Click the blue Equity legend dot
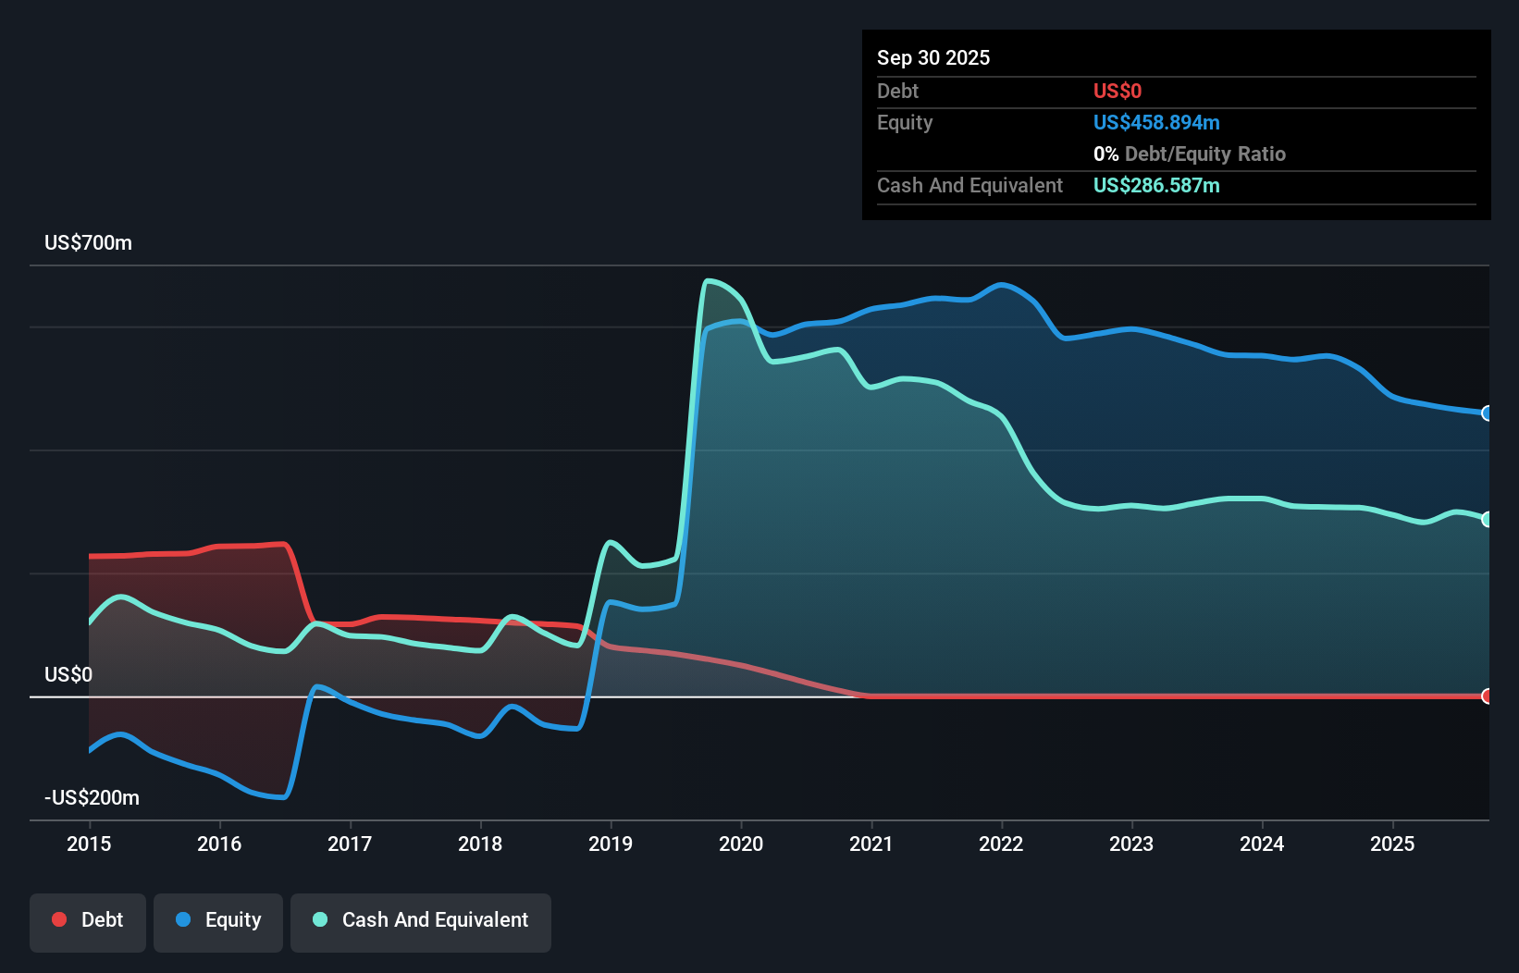Screen dimensions: 1519x973 (x=185, y=920)
